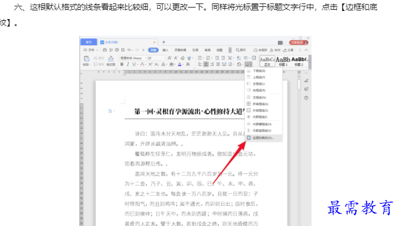398x226 pixels.
Task: Toggle justify paragraph alignment
Action: [218, 65]
